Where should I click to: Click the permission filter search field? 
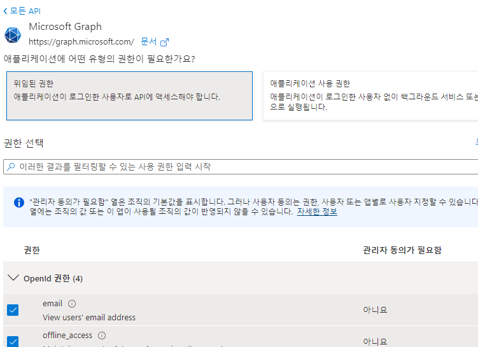tap(241, 167)
